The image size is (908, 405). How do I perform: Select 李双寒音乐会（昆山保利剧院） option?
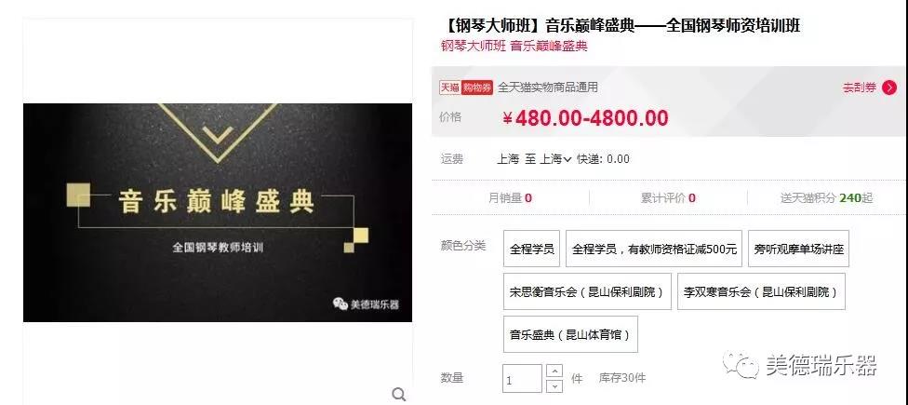(761, 291)
